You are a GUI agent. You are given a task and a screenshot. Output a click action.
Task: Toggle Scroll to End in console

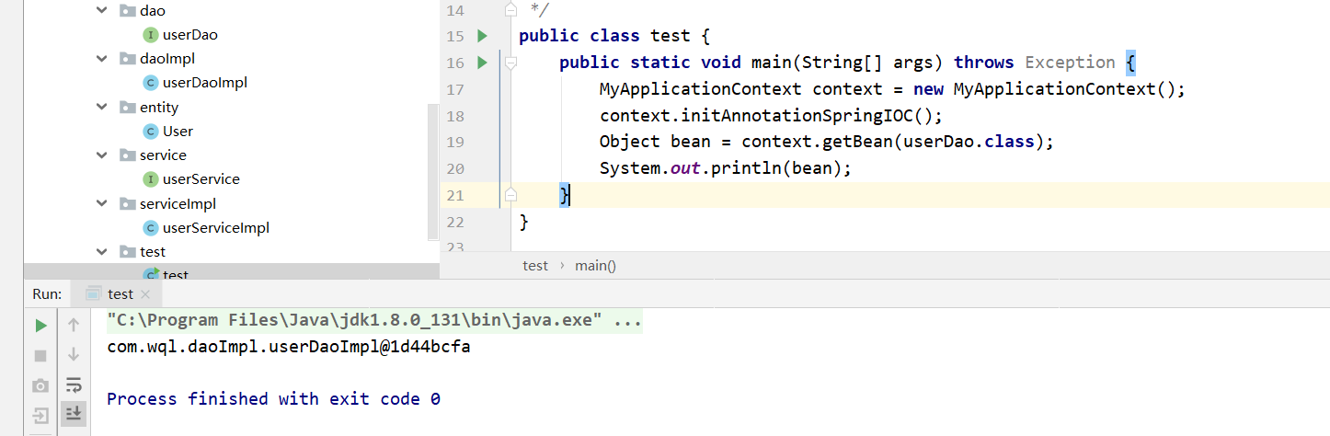tap(74, 415)
